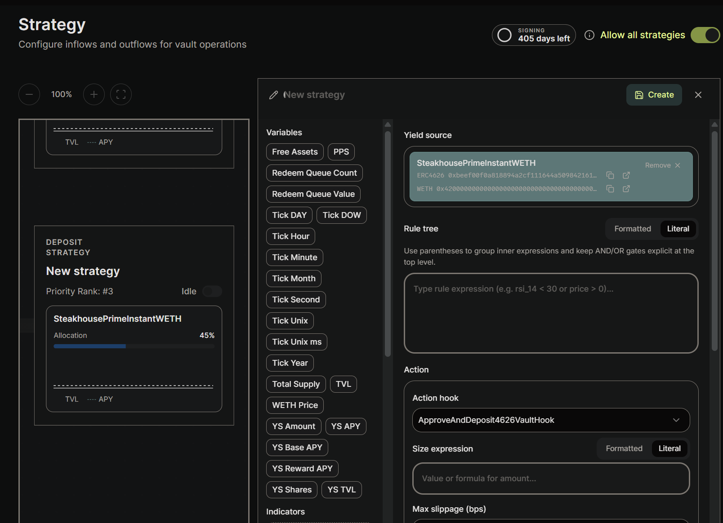Click the 100% zoom level text
This screenshot has width=723, height=523.
pyautogui.click(x=62, y=94)
